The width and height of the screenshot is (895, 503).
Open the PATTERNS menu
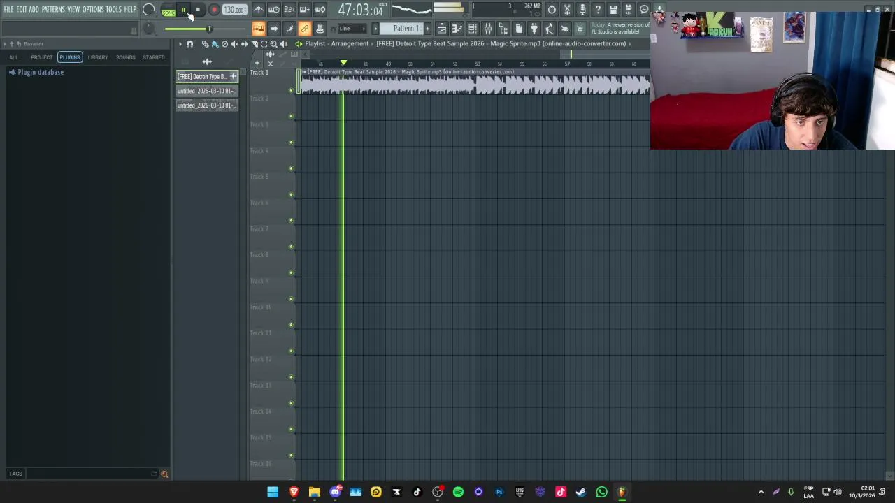tap(53, 9)
